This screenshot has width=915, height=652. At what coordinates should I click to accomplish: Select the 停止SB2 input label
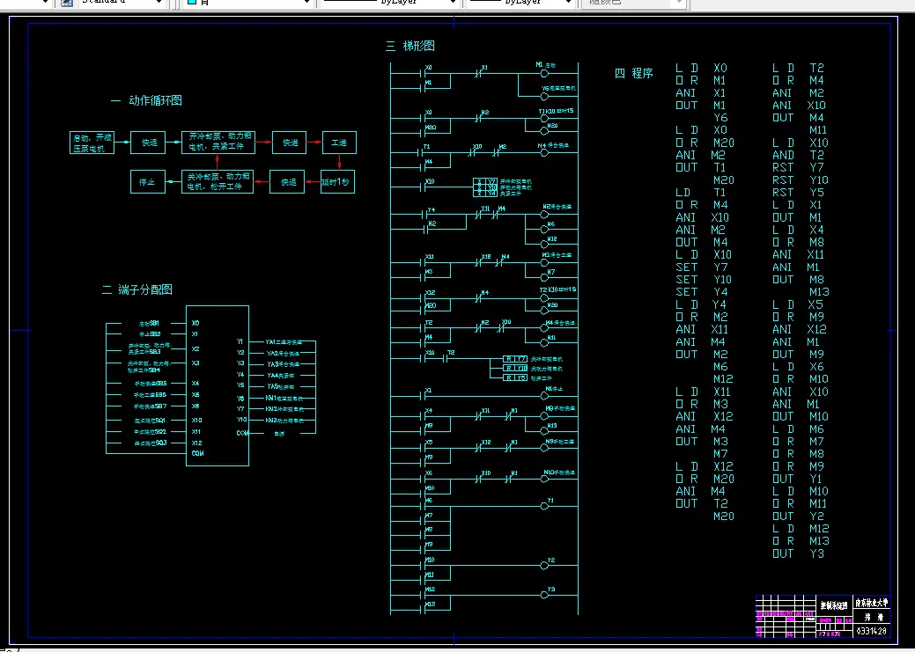[x=150, y=334]
